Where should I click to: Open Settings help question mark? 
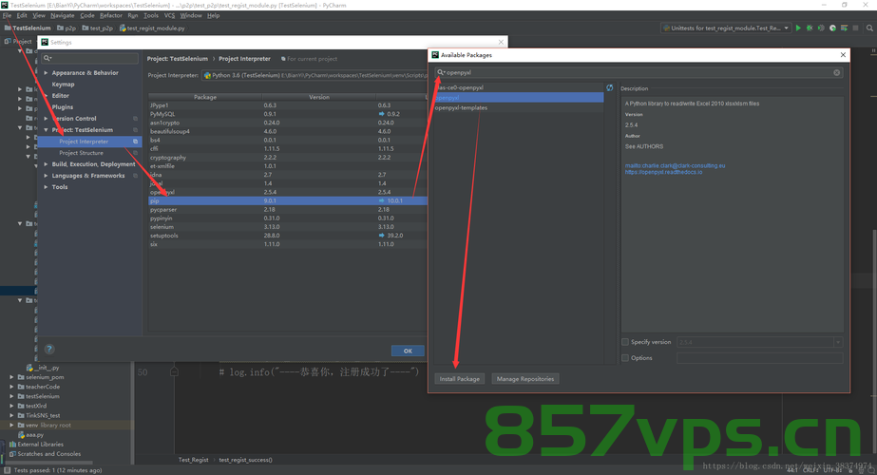(49, 349)
